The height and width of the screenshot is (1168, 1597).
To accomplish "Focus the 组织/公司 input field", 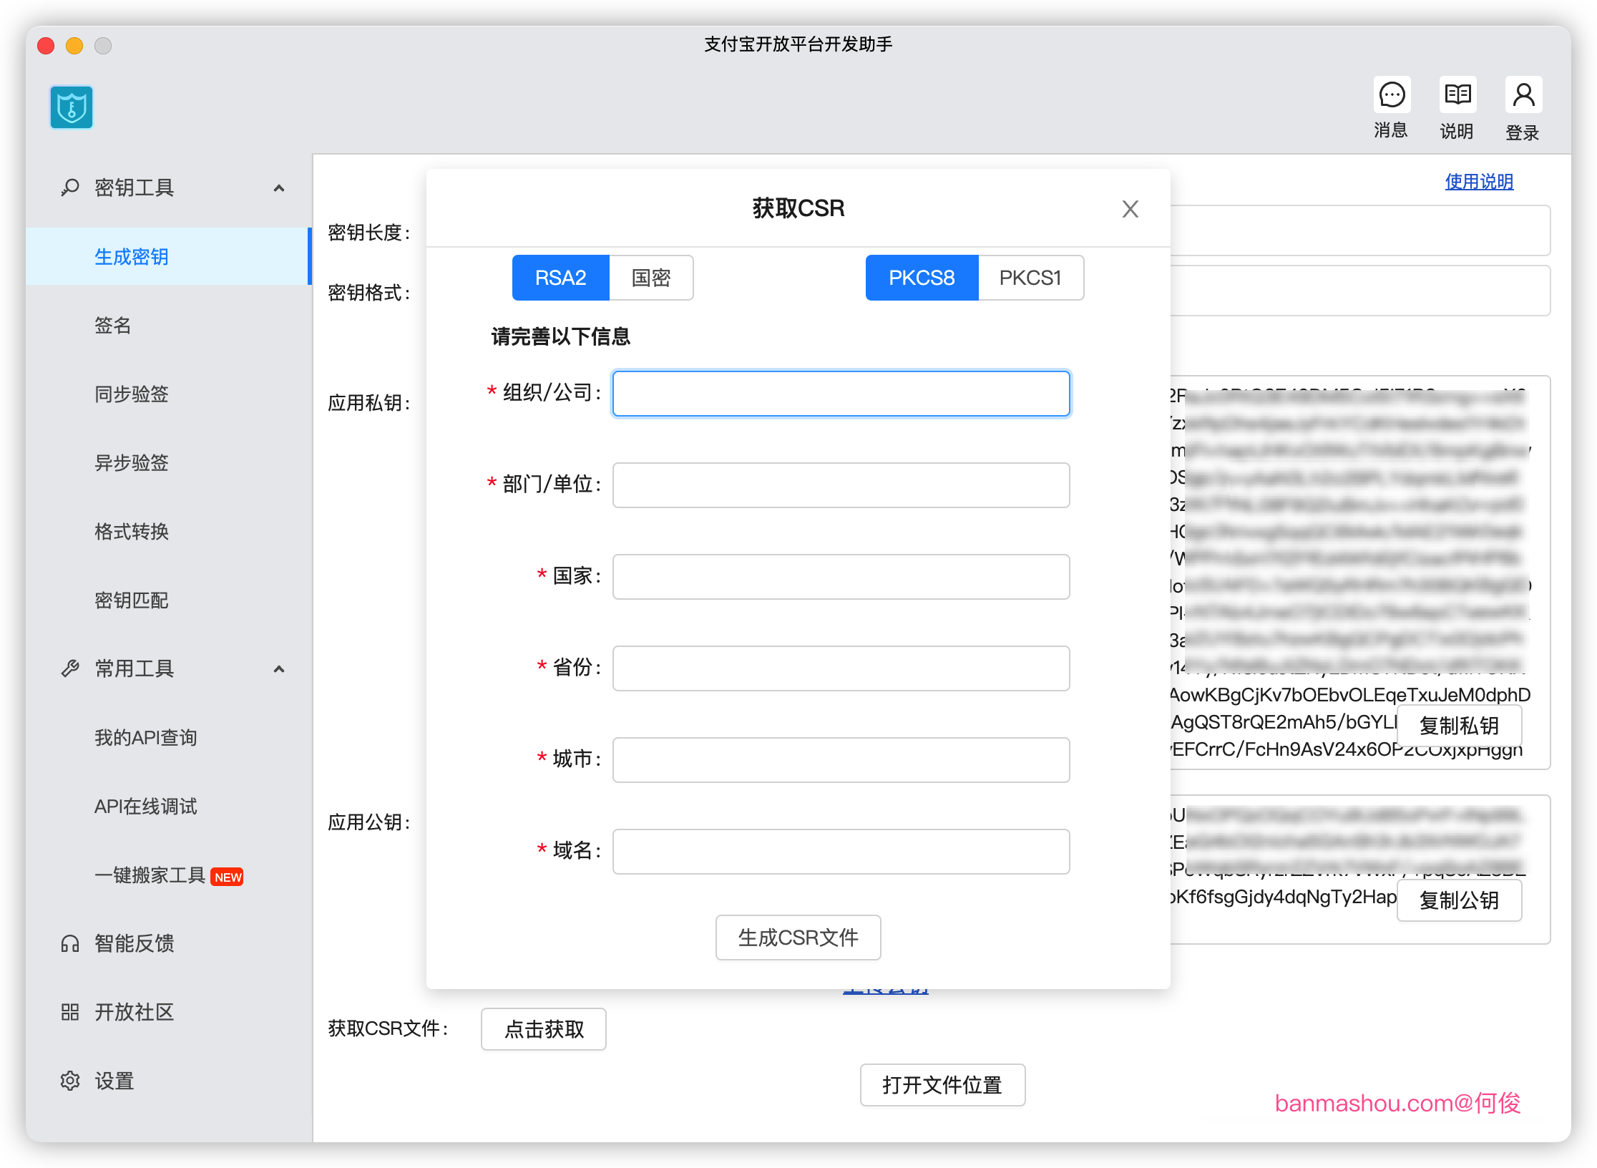I will 841,393.
